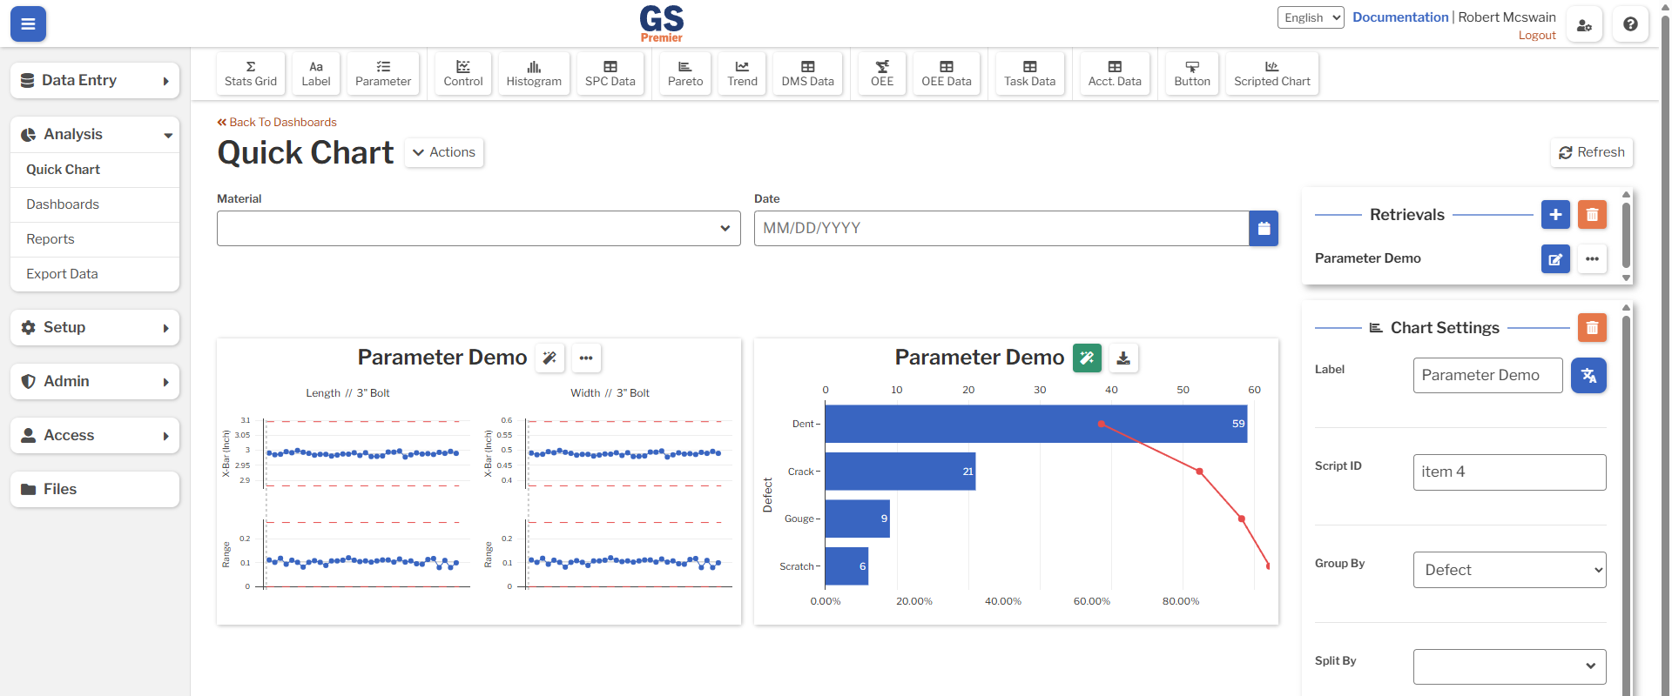Download the Pareto chart
The height and width of the screenshot is (696, 1672).
pos(1123,358)
